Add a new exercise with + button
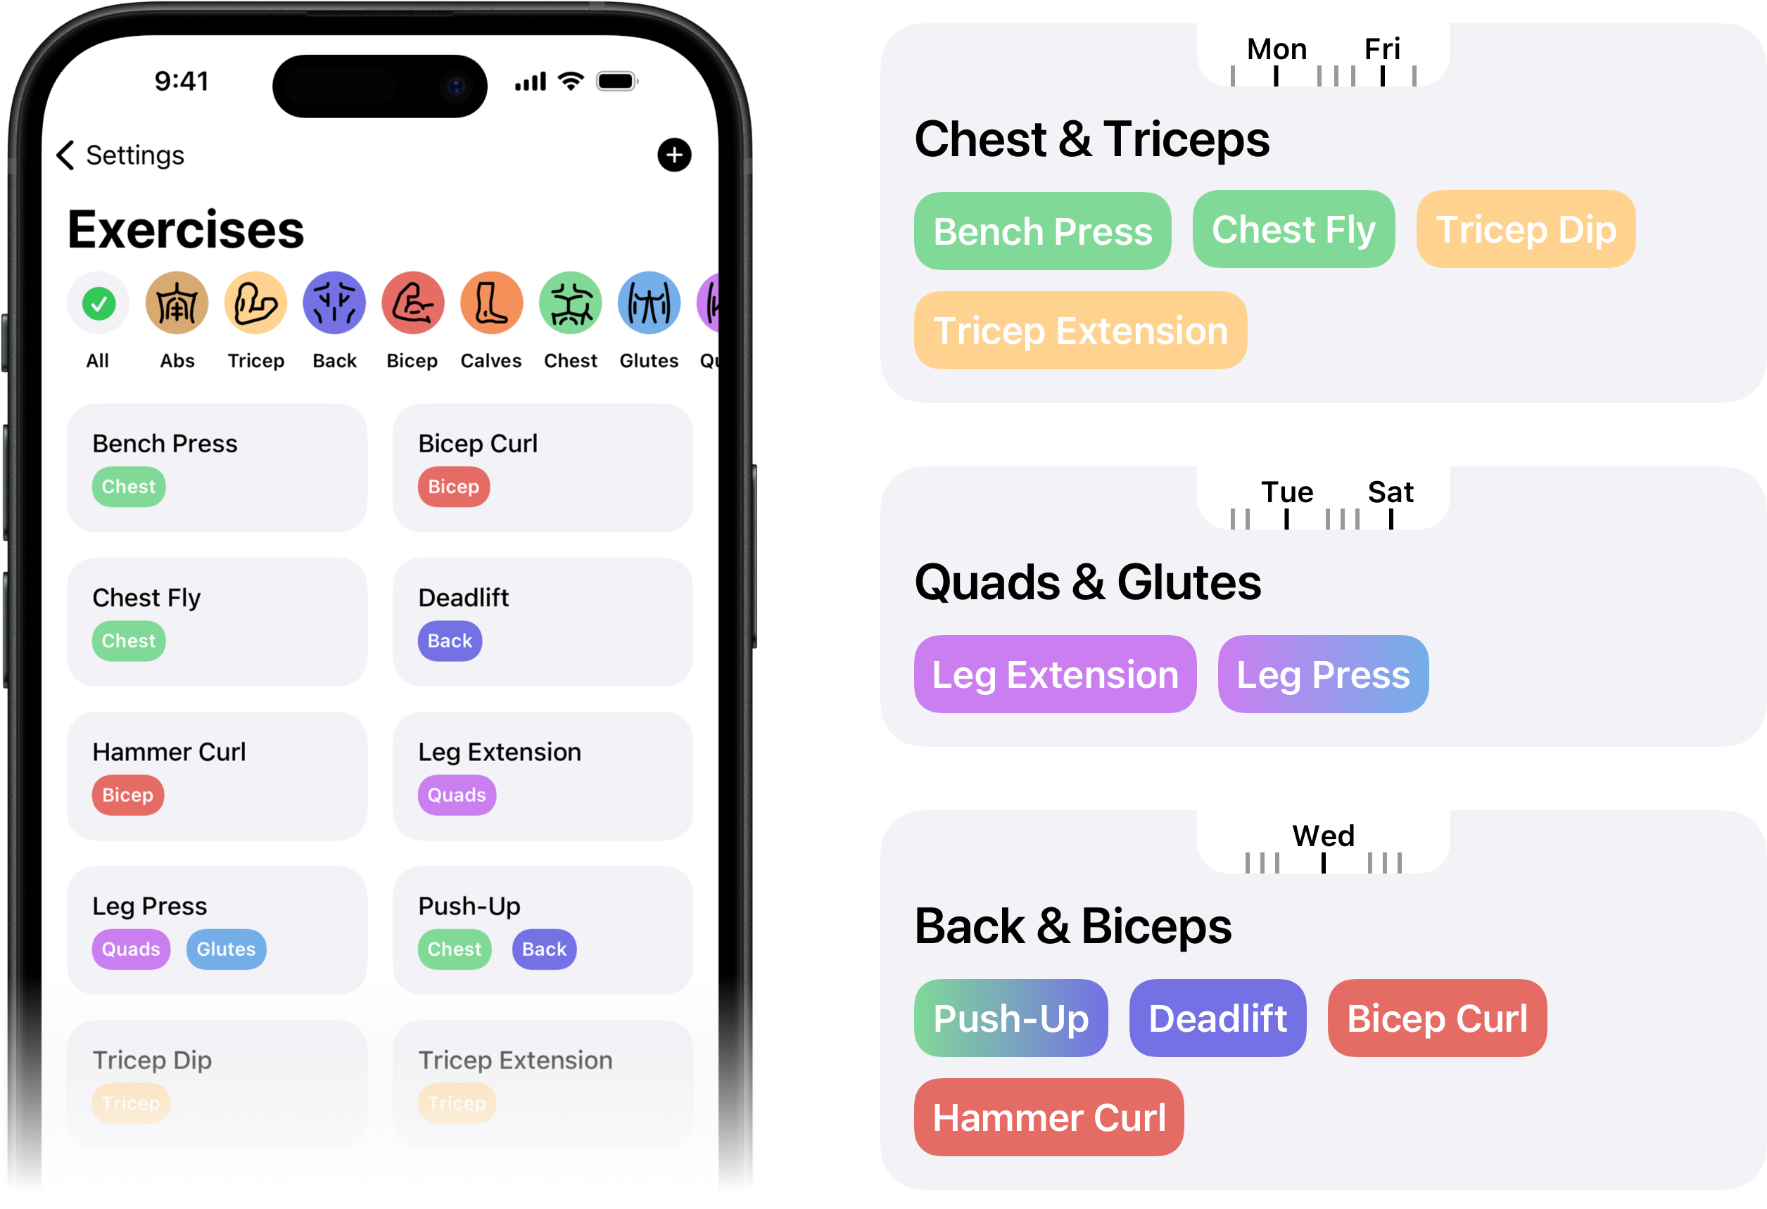 click(674, 154)
